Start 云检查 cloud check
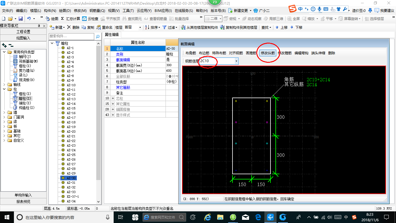 tap(90, 19)
